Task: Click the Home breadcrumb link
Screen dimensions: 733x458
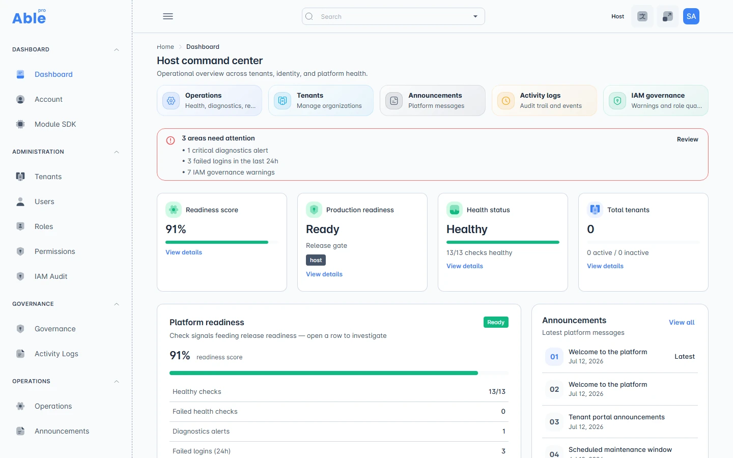Action: 165,47
